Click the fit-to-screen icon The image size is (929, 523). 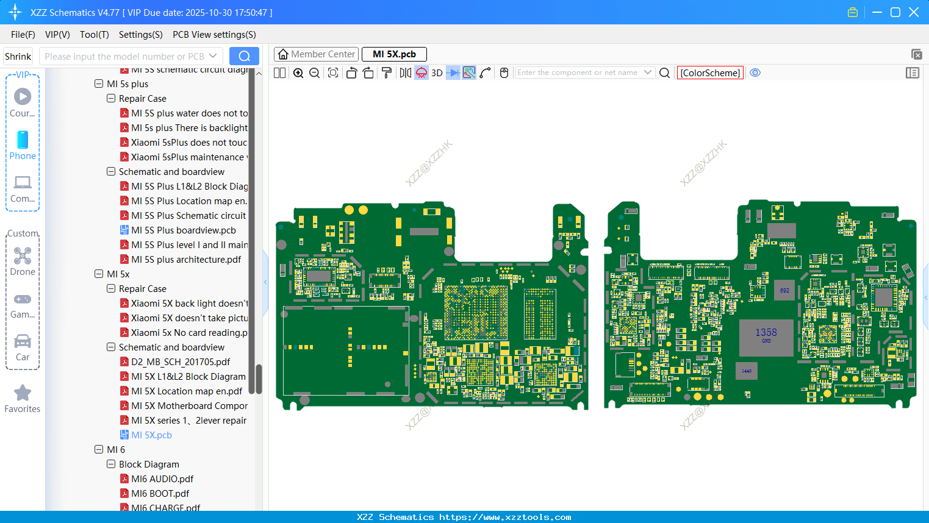point(333,73)
